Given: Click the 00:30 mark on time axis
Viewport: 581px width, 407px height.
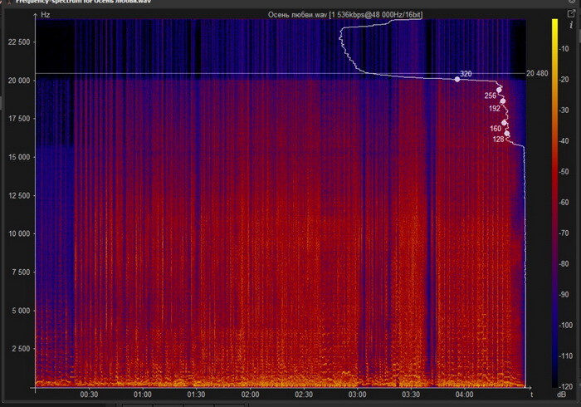Looking at the screenshot, I should [x=89, y=395].
